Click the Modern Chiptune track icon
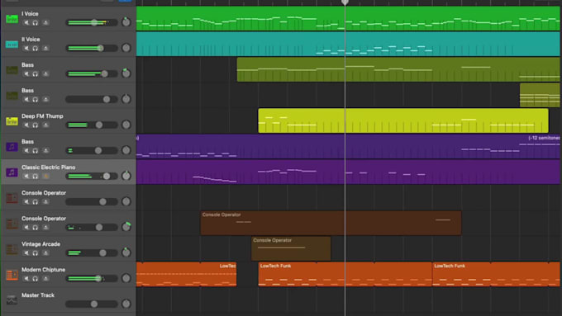Image resolution: width=562 pixels, height=316 pixels. coord(12,275)
